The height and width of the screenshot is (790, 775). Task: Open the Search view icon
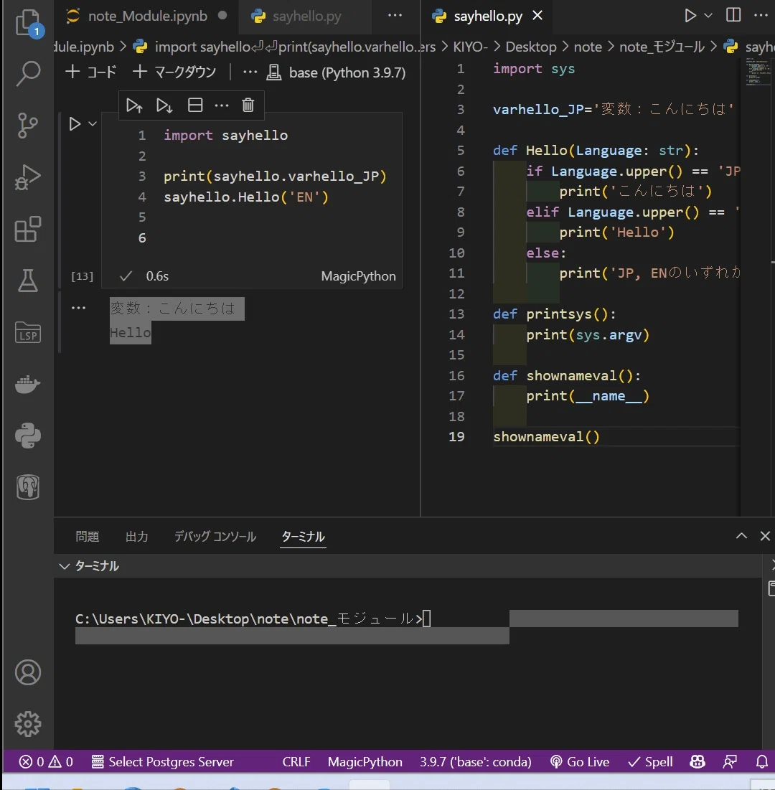(x=28, y=74)
